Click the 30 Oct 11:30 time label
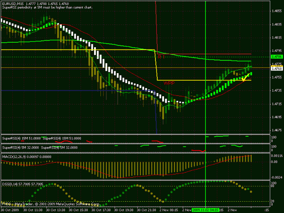The height and width of the screenshot is (213, 284). click(33, 210)
